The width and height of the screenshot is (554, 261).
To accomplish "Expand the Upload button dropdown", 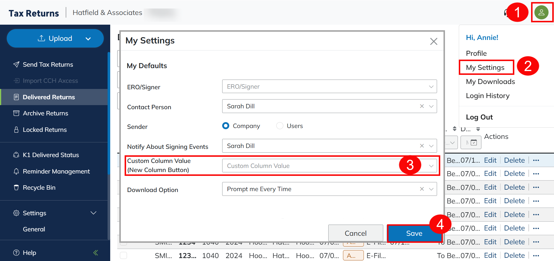I will pyautogui.click(x=88, y=39).
